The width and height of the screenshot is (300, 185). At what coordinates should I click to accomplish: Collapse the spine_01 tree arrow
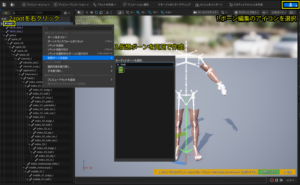pyautogui.click(x=6, y=39)
